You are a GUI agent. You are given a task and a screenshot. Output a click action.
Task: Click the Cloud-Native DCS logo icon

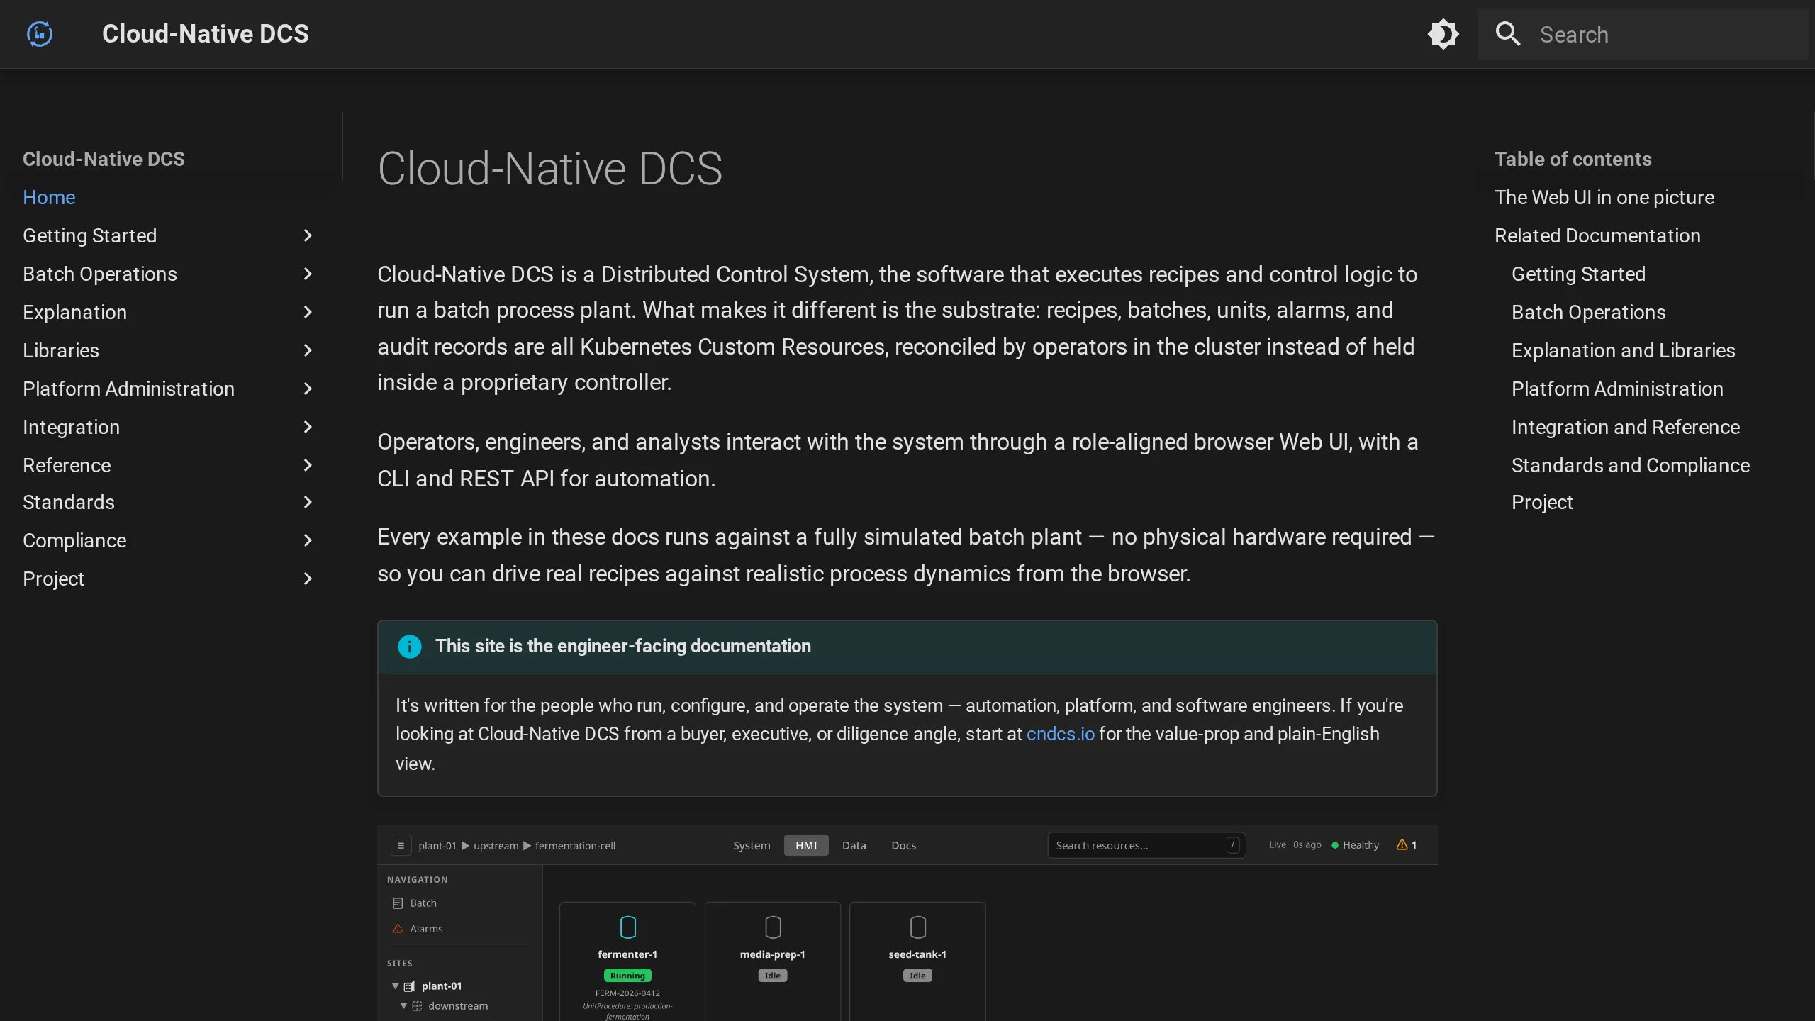[40, 34]
